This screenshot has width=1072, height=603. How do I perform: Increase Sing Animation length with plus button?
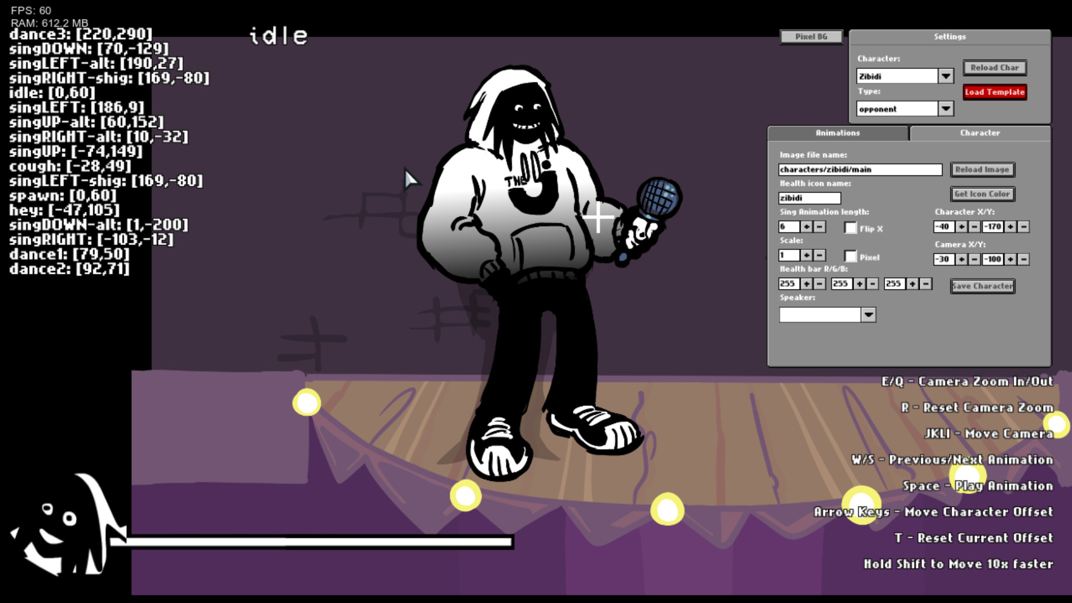tap(806, 226)
